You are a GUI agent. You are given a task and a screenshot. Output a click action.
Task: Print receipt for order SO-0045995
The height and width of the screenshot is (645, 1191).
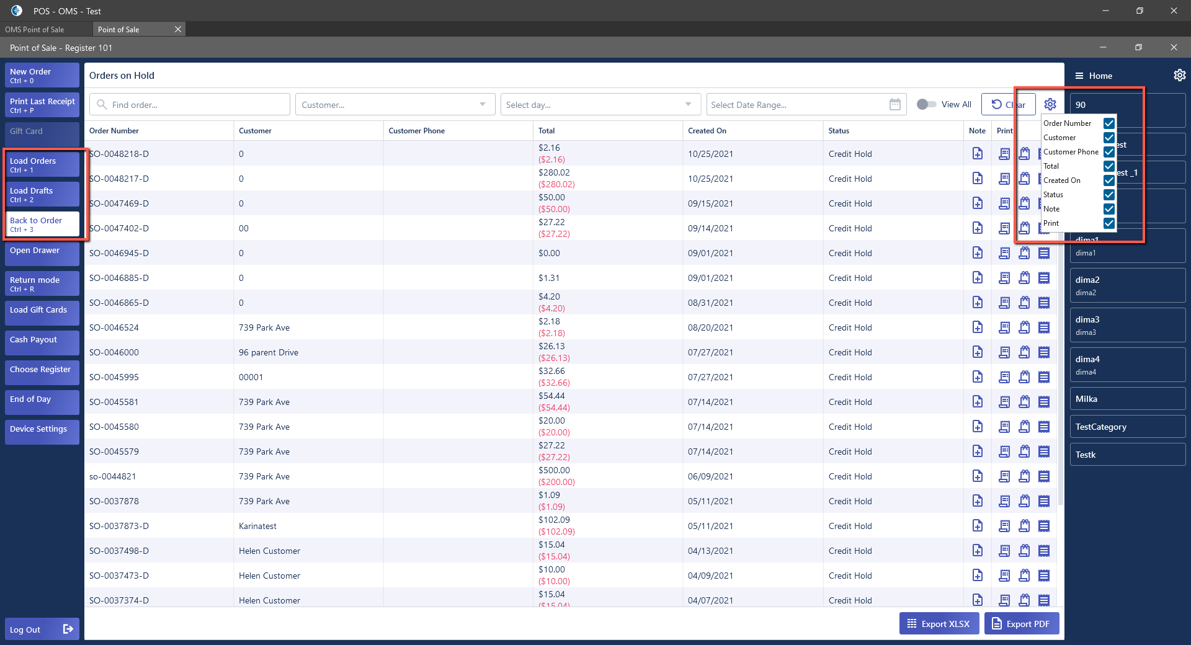click(x=1004, y=377)
